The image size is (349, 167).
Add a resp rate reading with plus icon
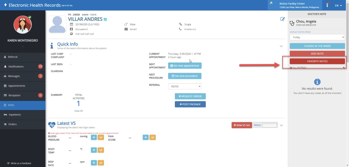[x=94, y=163]
